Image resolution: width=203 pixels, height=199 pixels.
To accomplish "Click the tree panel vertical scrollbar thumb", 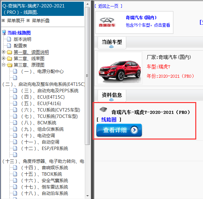I will 88,76.
